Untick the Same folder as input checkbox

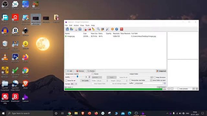pyautogui.click(x=151, y=80)
